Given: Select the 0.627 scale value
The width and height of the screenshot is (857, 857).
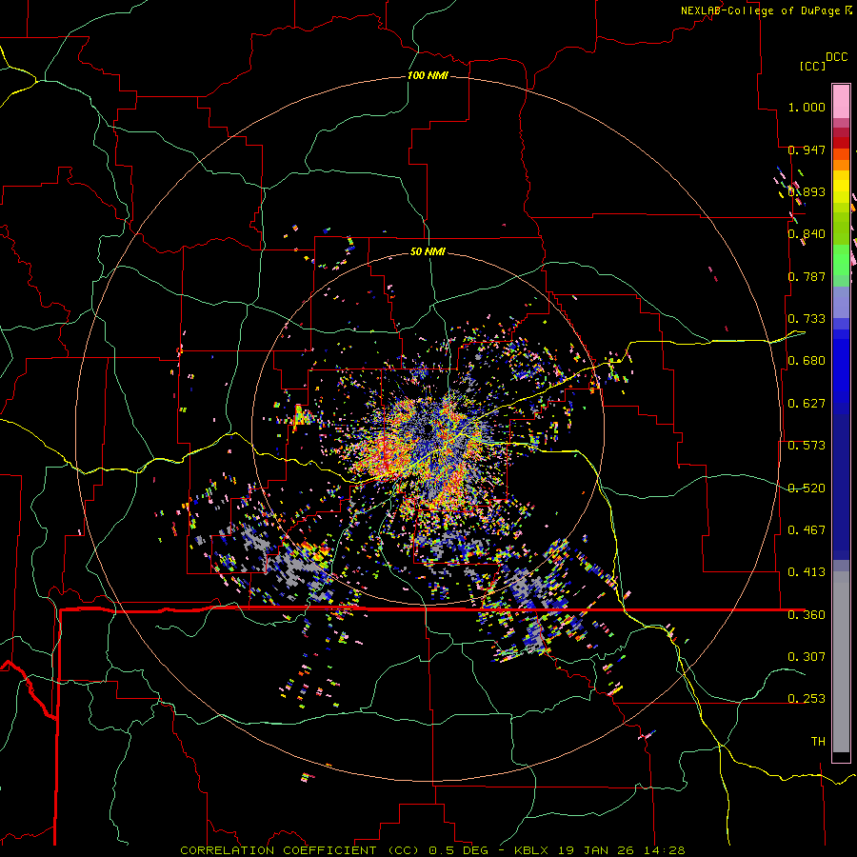Looking at the screenshot, I should (807, 404).
